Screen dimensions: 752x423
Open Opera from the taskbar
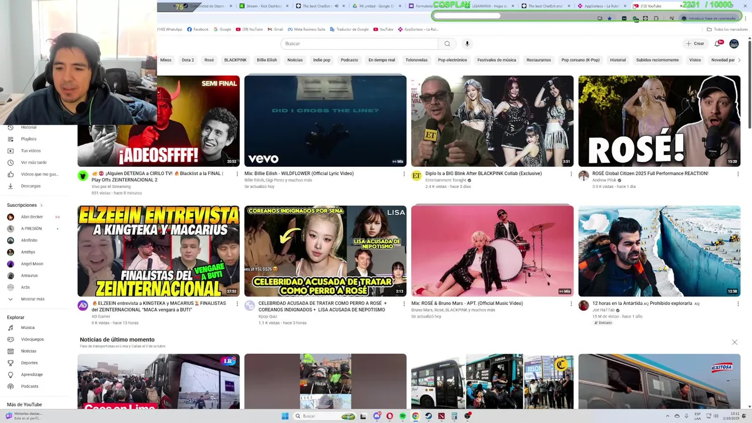[390, 416]
